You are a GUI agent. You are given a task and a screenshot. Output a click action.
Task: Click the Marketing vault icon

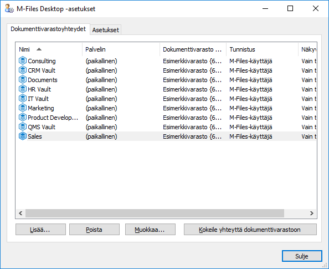(23, 108)
